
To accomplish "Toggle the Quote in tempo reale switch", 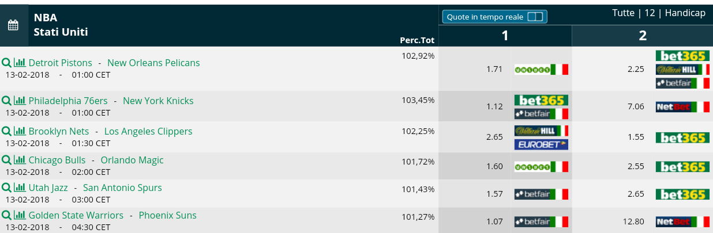I will click(535, 17).
